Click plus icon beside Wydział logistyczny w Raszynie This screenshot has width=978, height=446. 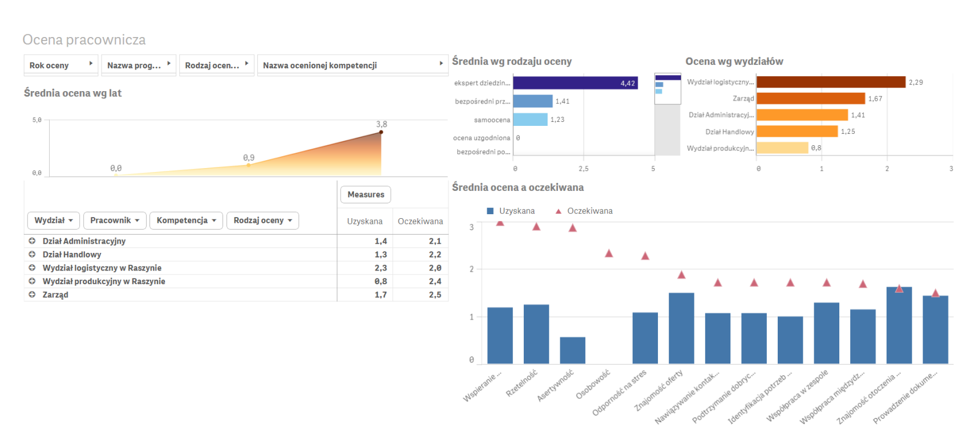pos(32,268)
